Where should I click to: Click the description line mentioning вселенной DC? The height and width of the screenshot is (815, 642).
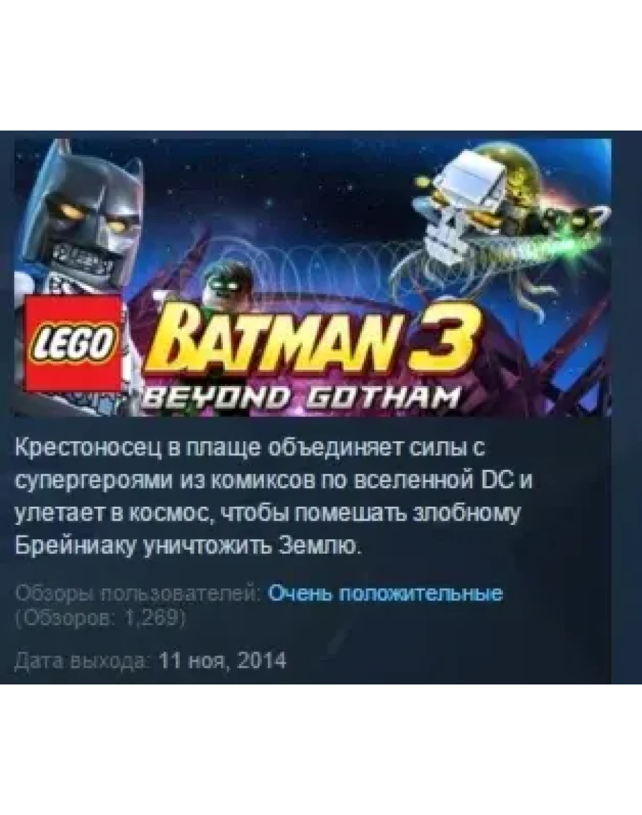pos(274,481)
